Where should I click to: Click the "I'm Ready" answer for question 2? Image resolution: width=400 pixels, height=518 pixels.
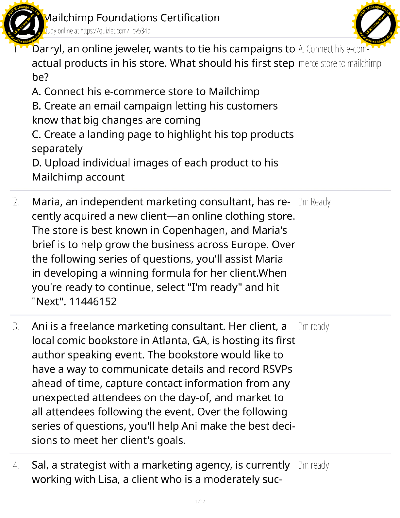(x=314, y=202)
